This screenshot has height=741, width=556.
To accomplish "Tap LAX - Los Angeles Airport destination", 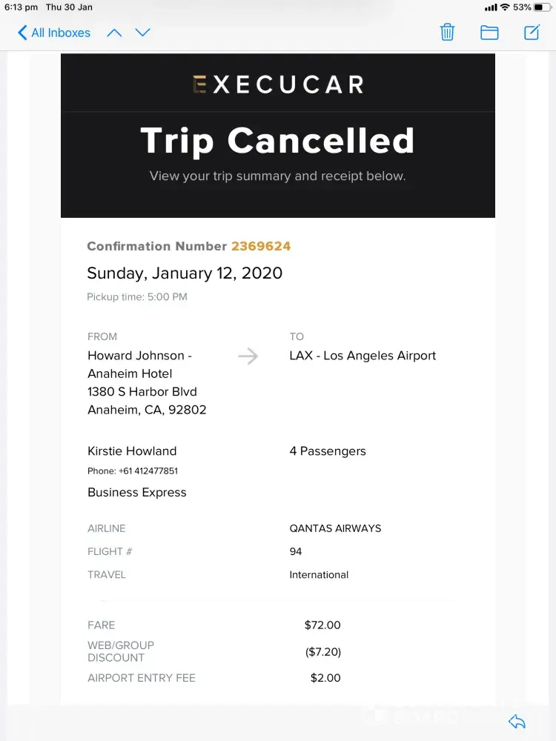I will click(363, 356).
